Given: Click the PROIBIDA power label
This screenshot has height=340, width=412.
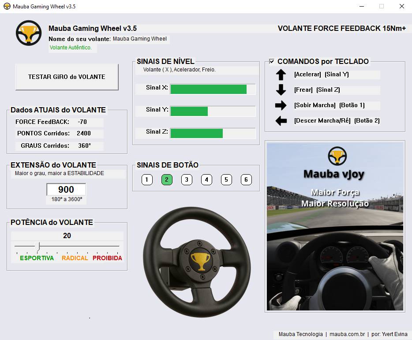Looking at the screenshot, I should [108, 258].
